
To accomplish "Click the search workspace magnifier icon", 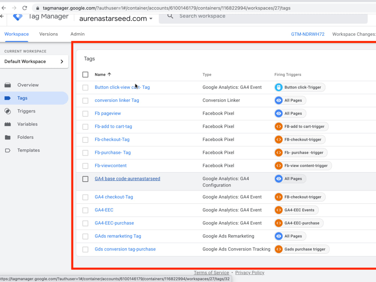I will 170,16.
